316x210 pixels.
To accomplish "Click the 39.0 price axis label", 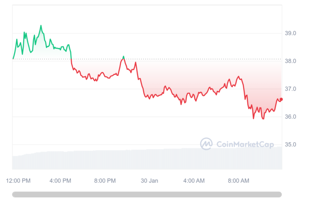I will pos(290,33).
